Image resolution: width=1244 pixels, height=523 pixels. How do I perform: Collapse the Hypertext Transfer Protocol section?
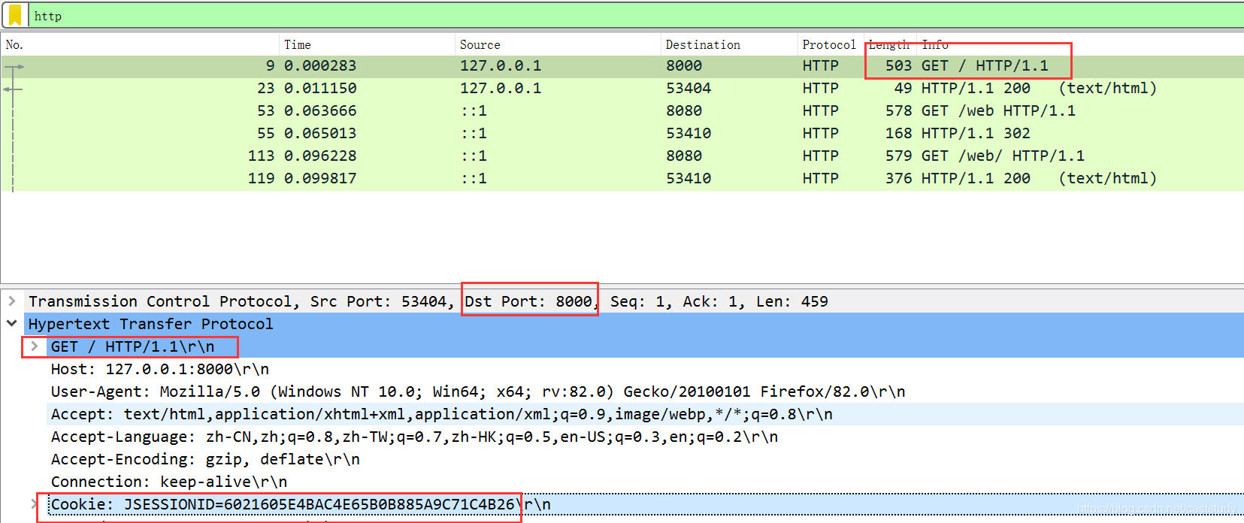pyautogui.click(x=12, y=324)
